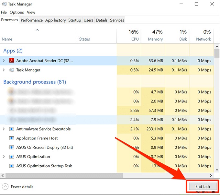Click the horizontal scrollbar thumb
220x195 pixels.
tap(64, 175)
